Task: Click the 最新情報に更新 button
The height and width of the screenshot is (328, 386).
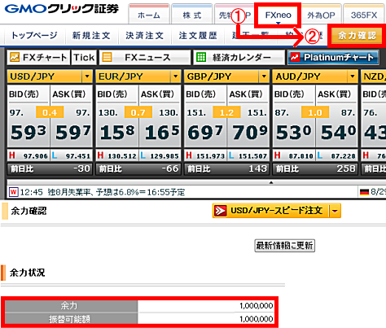Action: tap(284, 246)
